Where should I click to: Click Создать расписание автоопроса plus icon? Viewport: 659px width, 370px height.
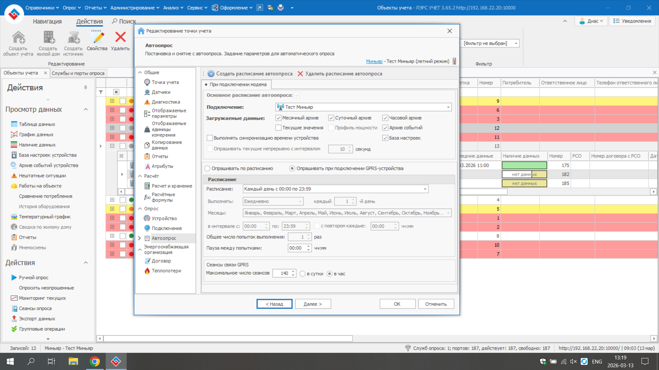(211, 74)
